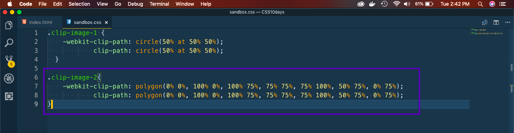Click the CSS3 icon on sandbox.css tab
The height and width of the screenshot is (133, 514).
69,22
